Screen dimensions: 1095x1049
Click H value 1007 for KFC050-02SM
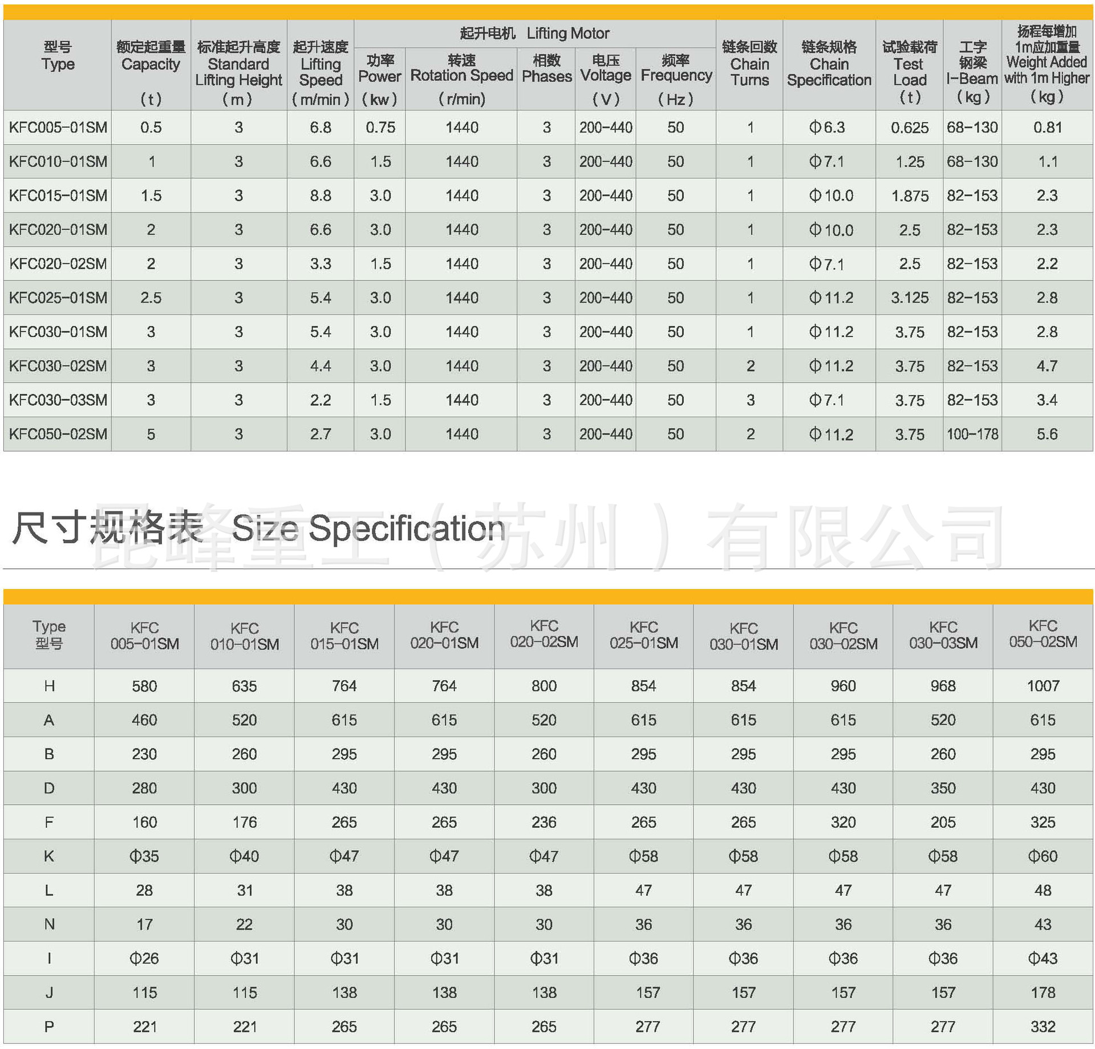[1043, 686]
